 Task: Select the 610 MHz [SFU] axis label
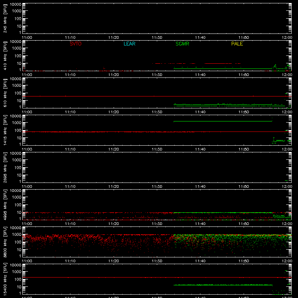click(5, 93)
